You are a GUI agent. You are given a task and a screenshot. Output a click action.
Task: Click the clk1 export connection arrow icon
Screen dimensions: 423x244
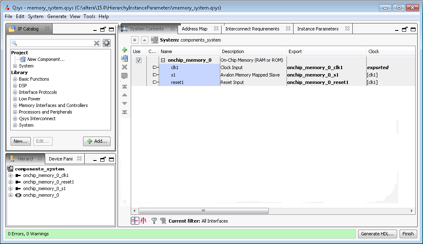[x=155, y=67]
